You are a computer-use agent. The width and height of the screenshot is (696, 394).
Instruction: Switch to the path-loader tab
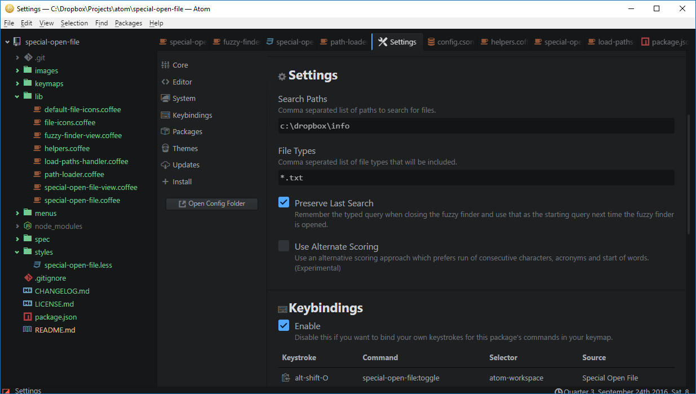pyautogui.click(x=343, y=42)
